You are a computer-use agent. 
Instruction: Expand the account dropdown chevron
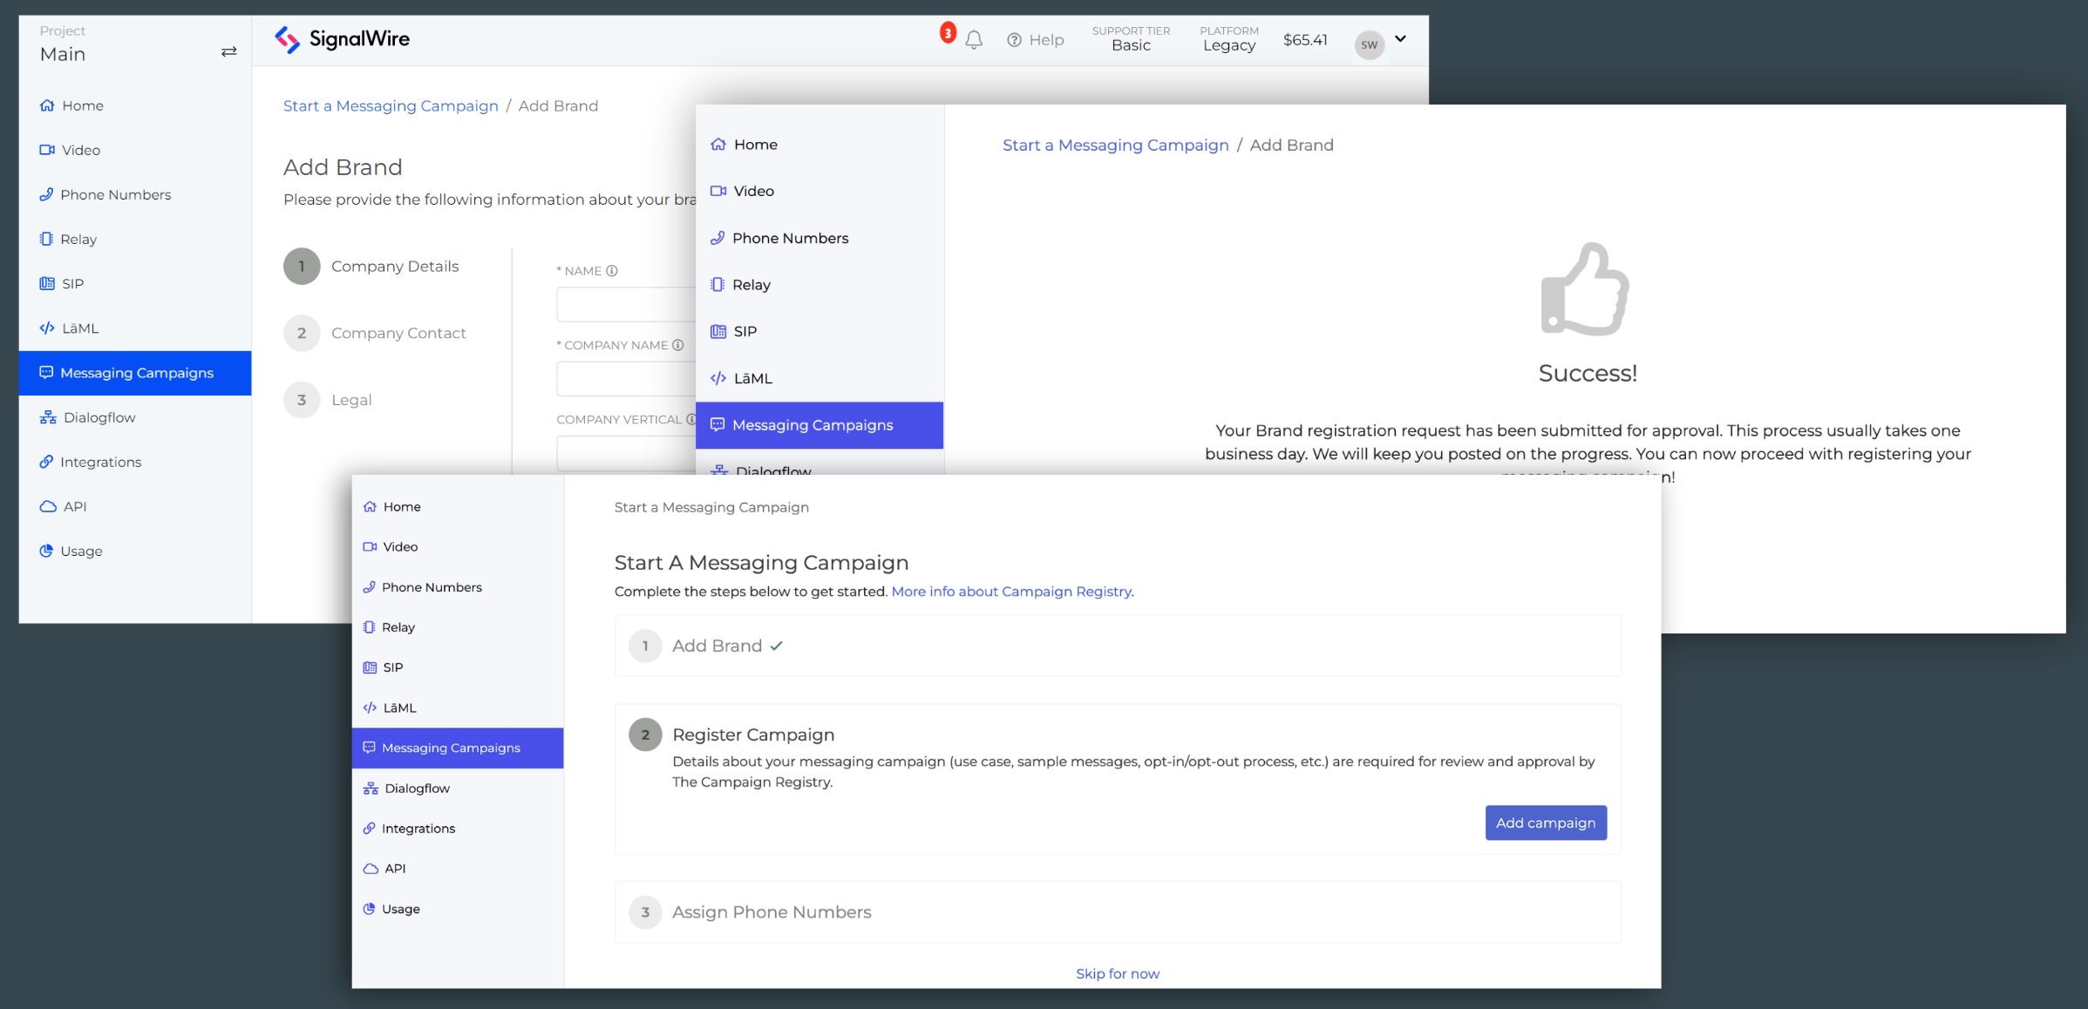pyautogui.click(x=1401, y=38)
